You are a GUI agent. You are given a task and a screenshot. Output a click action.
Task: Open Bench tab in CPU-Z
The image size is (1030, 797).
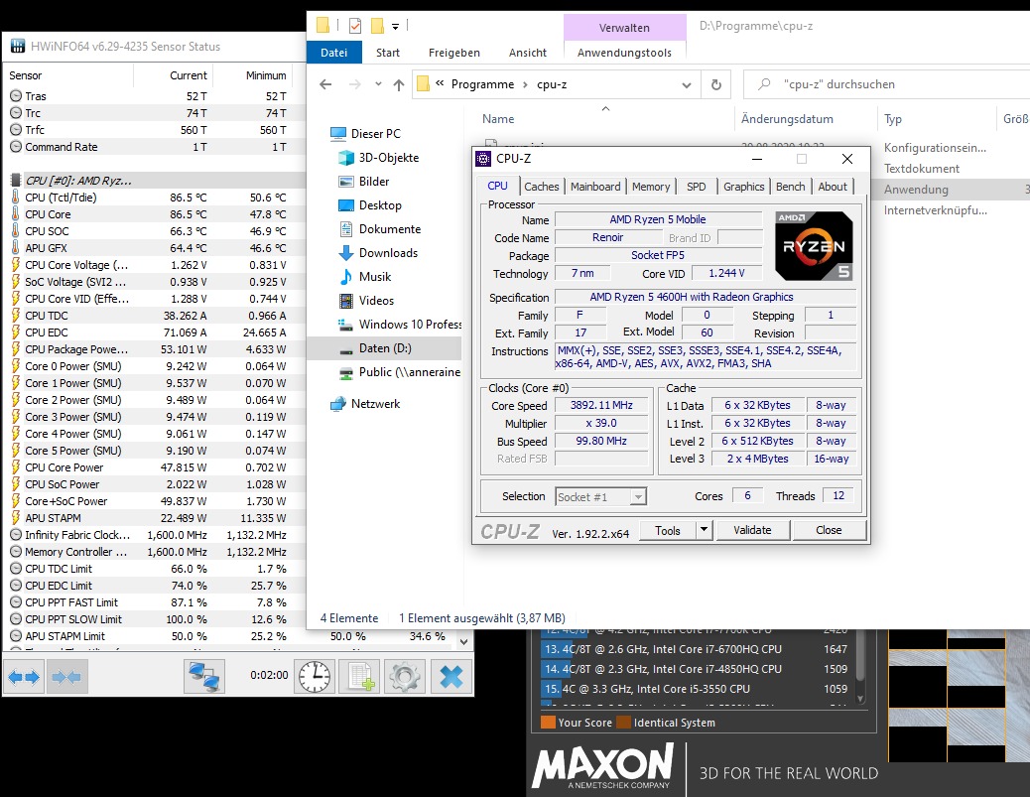tap(790, 187)
